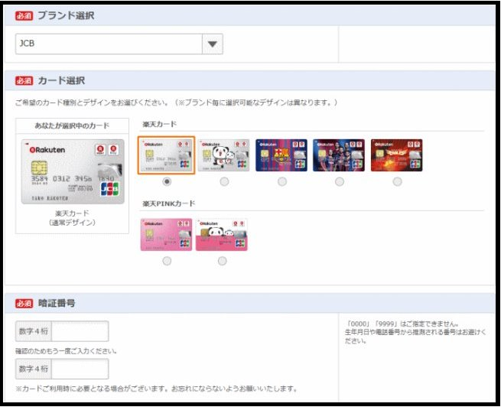The image size is (501, 407).
Task: Click the 「0000」「9999」 PIN restriction note
Action: click(x=415, y=332)
